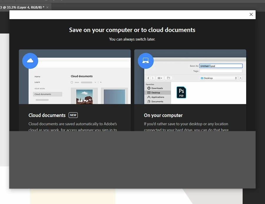Click the blue cloud icon

click(x=30, y=61)
